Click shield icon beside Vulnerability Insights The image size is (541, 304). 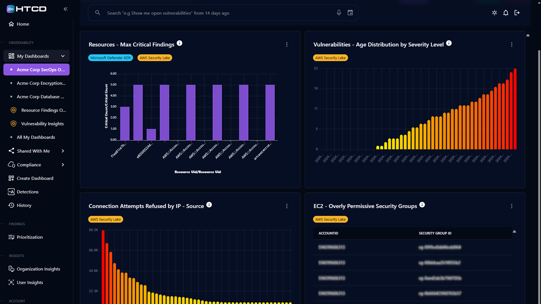click(14, 124)
